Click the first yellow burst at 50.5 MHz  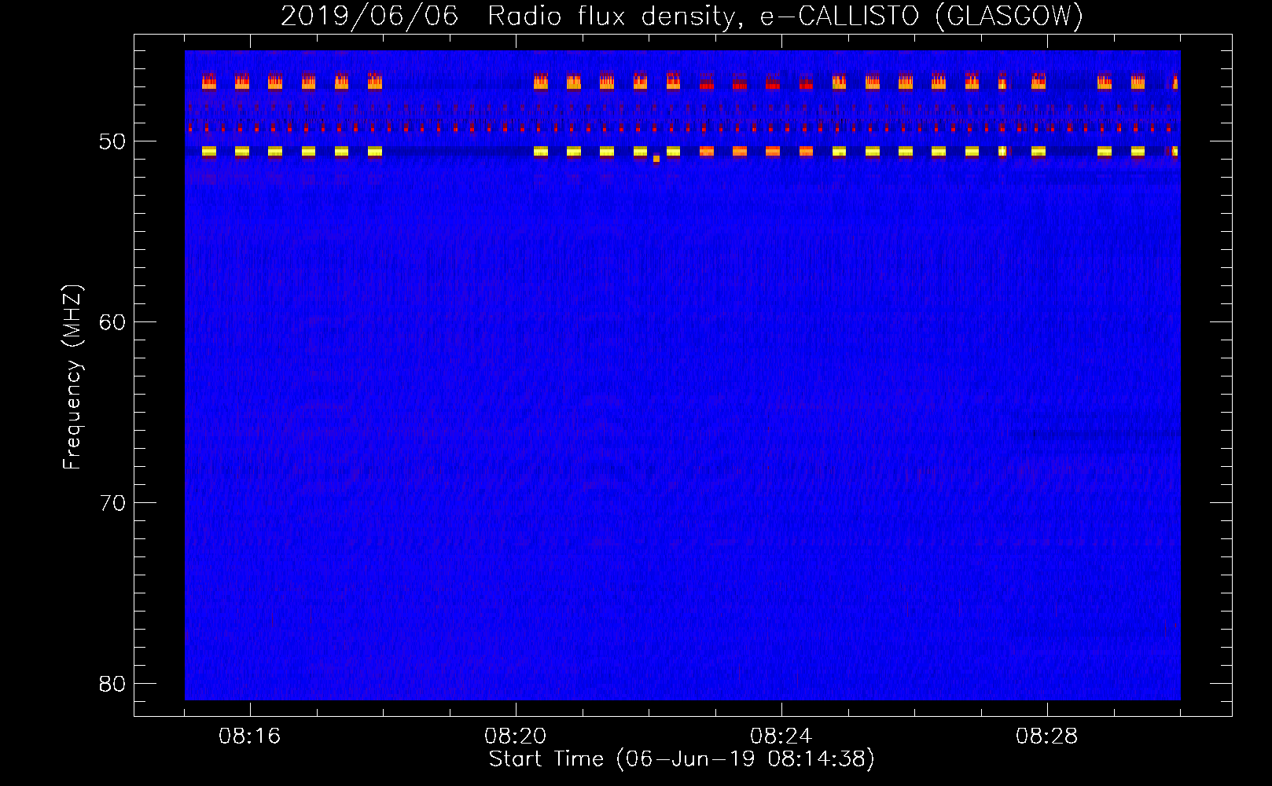(x=209, y=151)
